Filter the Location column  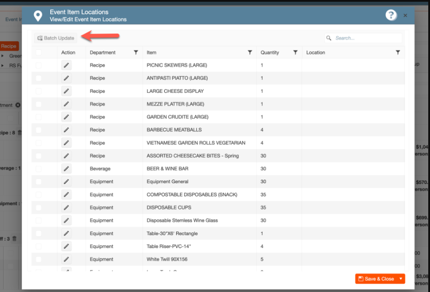398,52
